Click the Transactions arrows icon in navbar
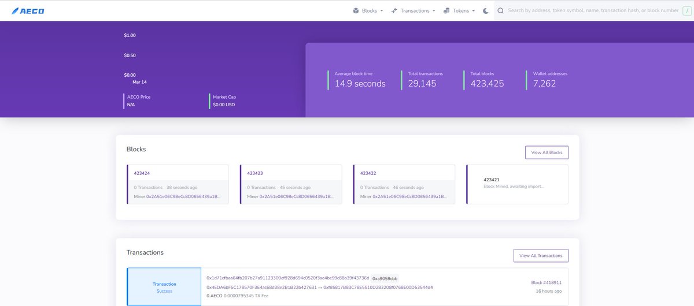 (x=394, y=10)
